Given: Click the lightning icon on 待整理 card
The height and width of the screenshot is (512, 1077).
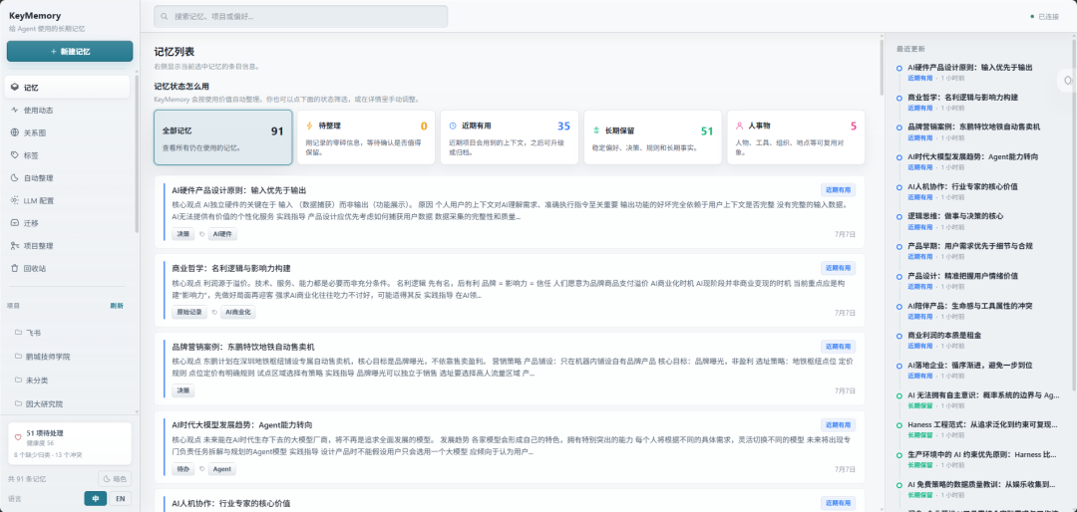Looking at the screenshot, I should pos(309,127).
